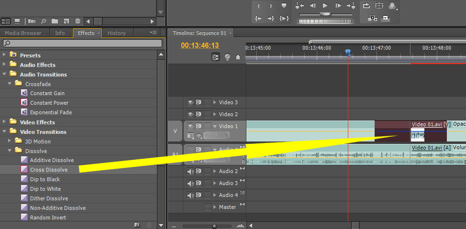Open the History tab
Screen dimensions: 466x229
click(x=117, y=33)
